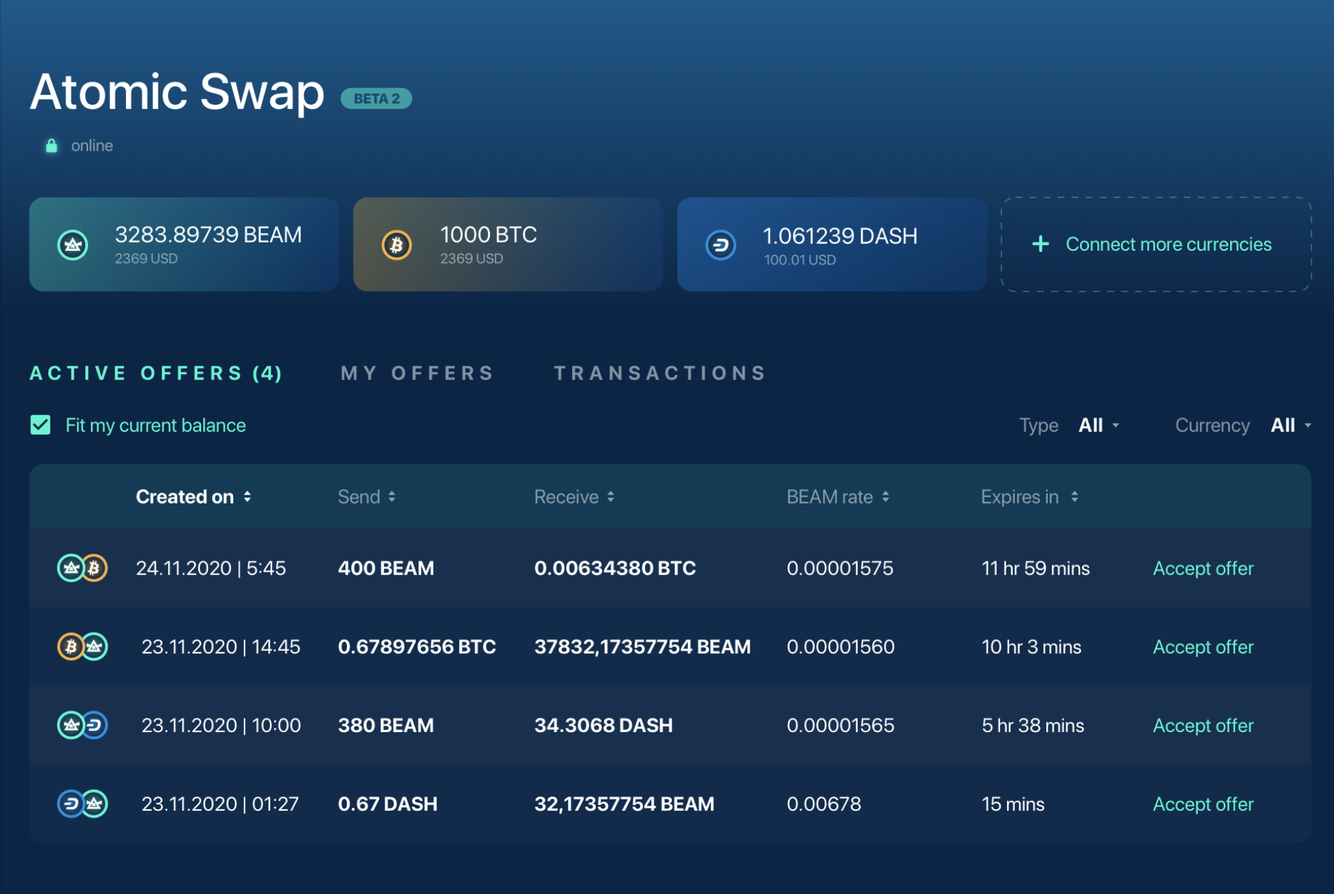Click the 3283.89739 BEAM balance text
1334x894 pixels.
click(x=208, y=235)
